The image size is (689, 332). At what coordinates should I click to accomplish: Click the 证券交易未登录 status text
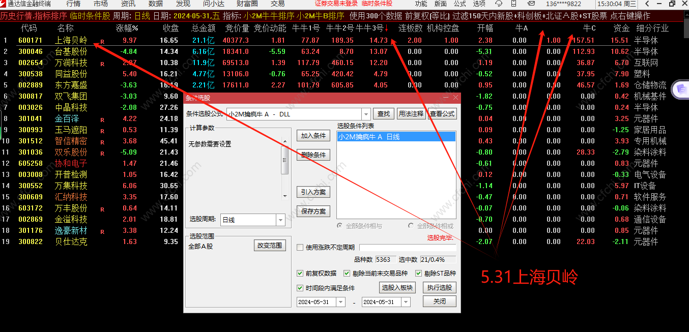(x=336, y=4)
